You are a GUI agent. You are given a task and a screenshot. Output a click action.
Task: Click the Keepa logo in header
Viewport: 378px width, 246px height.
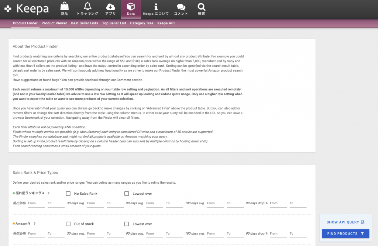(26, 9)
